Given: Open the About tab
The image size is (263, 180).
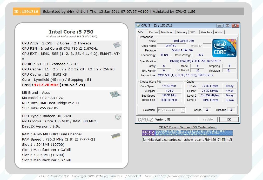Looking at the screenshot, I should (219, 32).
